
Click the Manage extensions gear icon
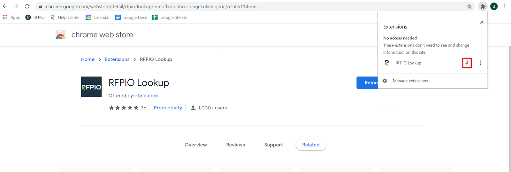coord(385,81)
